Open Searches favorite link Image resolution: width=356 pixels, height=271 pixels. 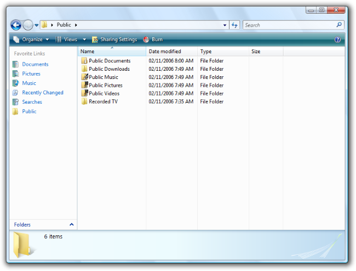[32, 102]
